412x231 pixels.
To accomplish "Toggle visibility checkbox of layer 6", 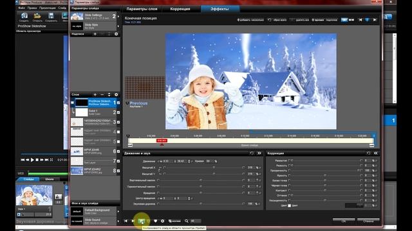I will pos(118,151).
